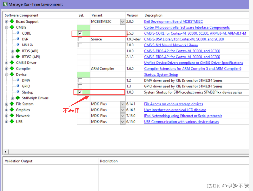Collapse the Device tree node
This screenshot has height=191, width=253.
pyautogui.click(x=6, y=75)
